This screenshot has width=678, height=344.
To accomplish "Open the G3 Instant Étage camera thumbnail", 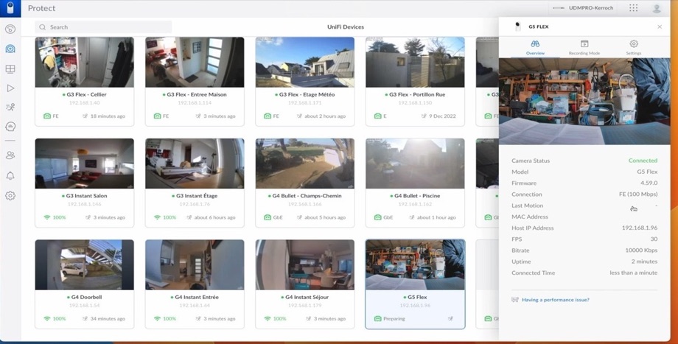I will tap(195, 164).
